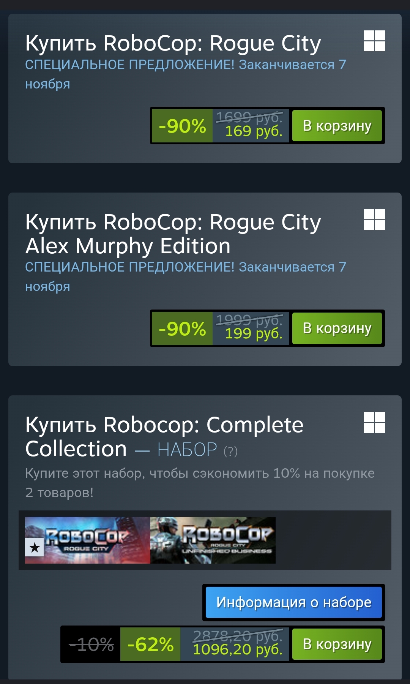Click the Windows platform icon beside RoboCop: Rogue City
Image resolution: width=410 pixels, height=684 pixels.
tap(374, 41)
